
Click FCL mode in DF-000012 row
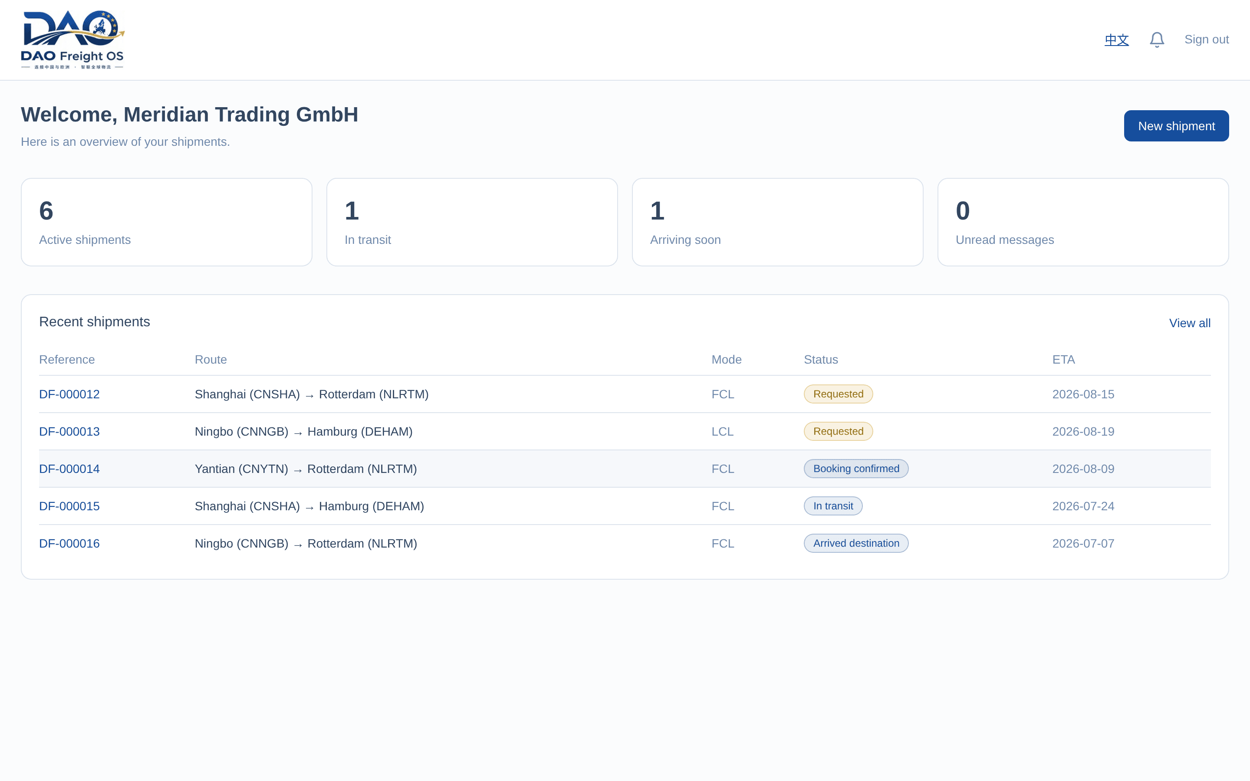click(x=723, y=394)
